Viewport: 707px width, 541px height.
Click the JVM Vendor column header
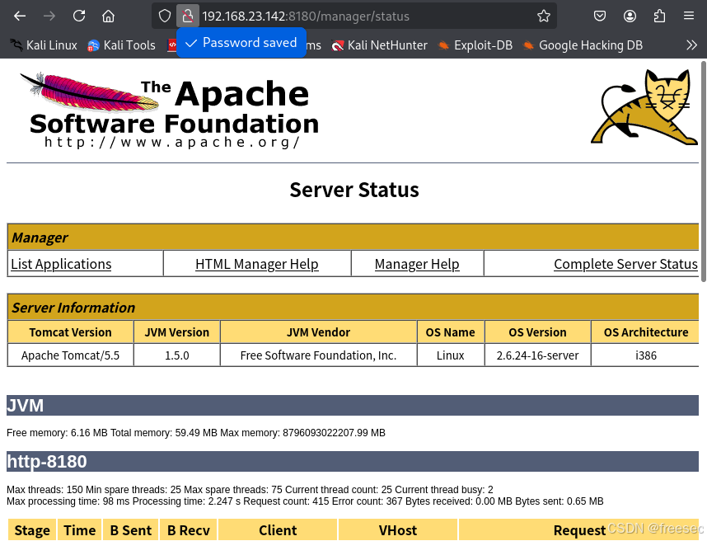pyautogui.click(x=318, y=332)
